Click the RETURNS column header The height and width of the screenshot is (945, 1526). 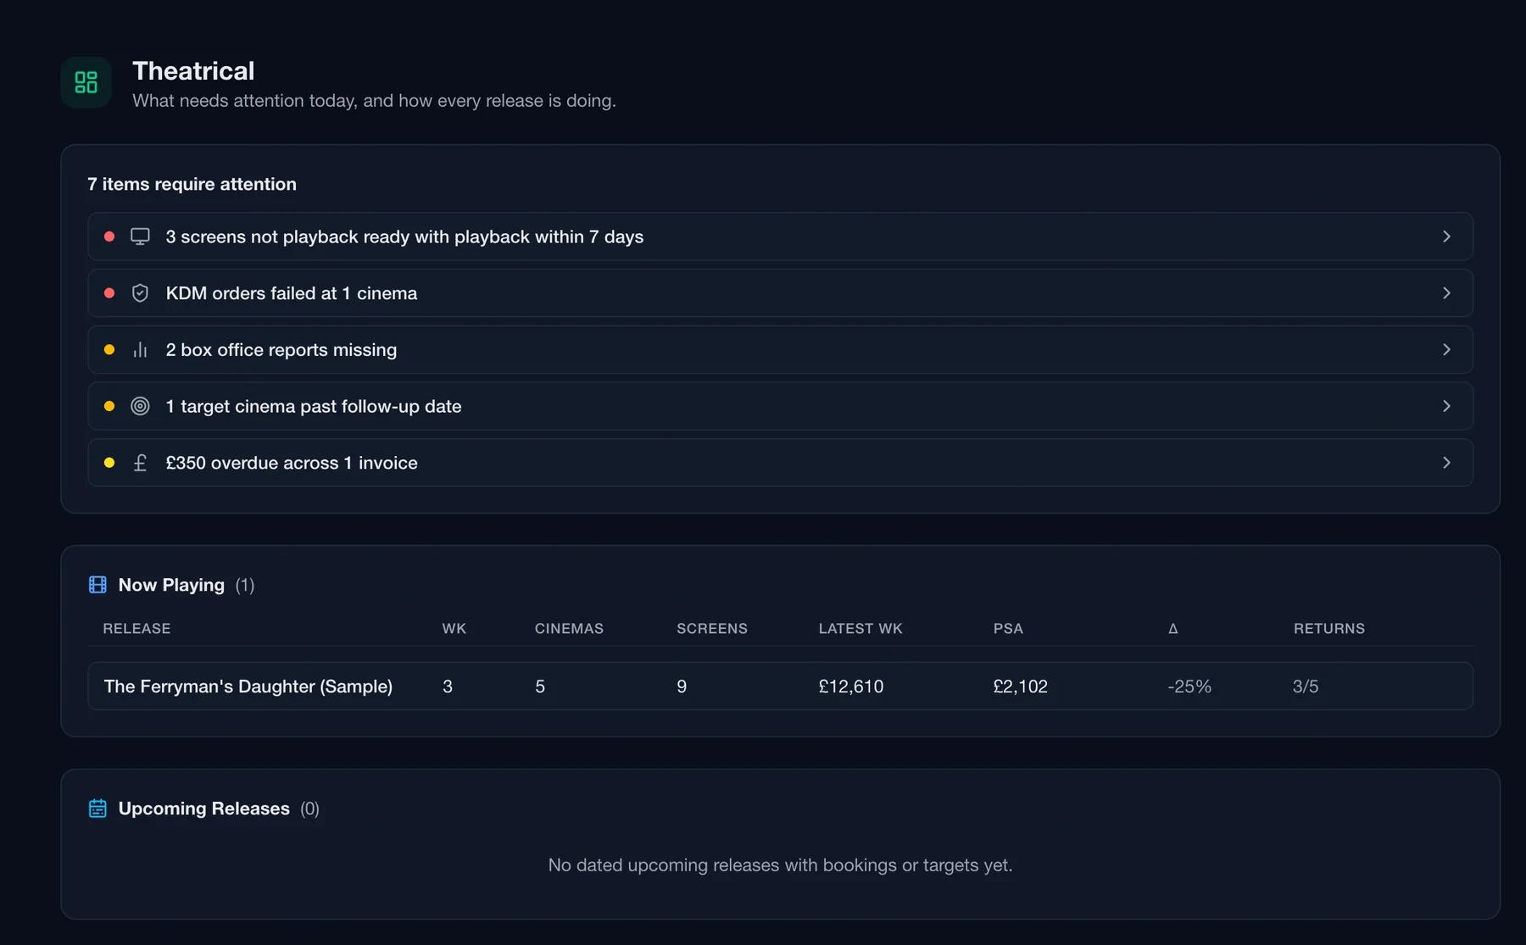click(1329, 628)
